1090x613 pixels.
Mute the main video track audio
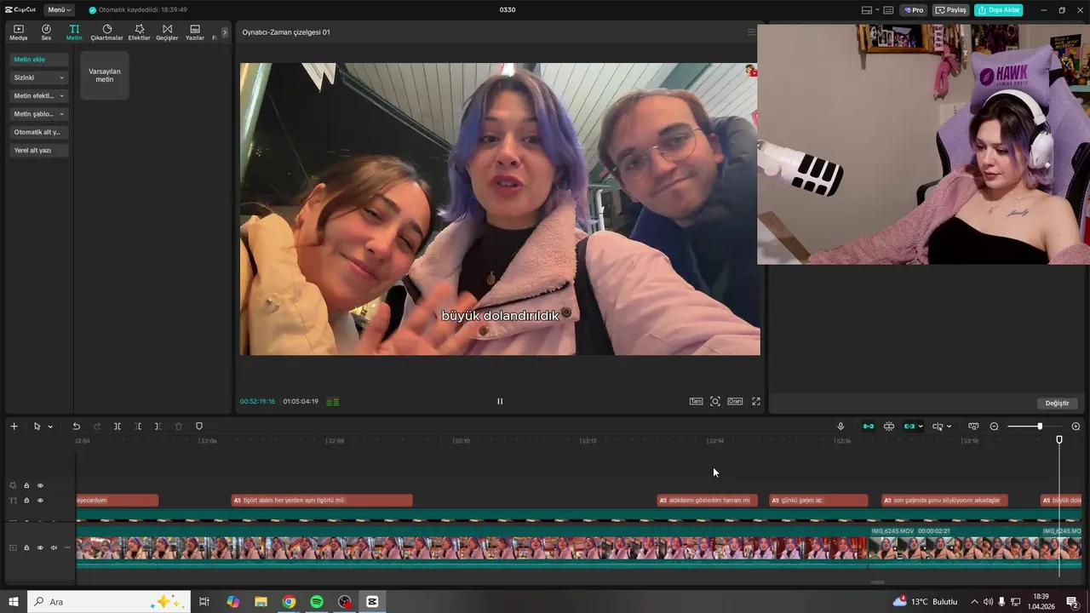(x=54, y=547)
